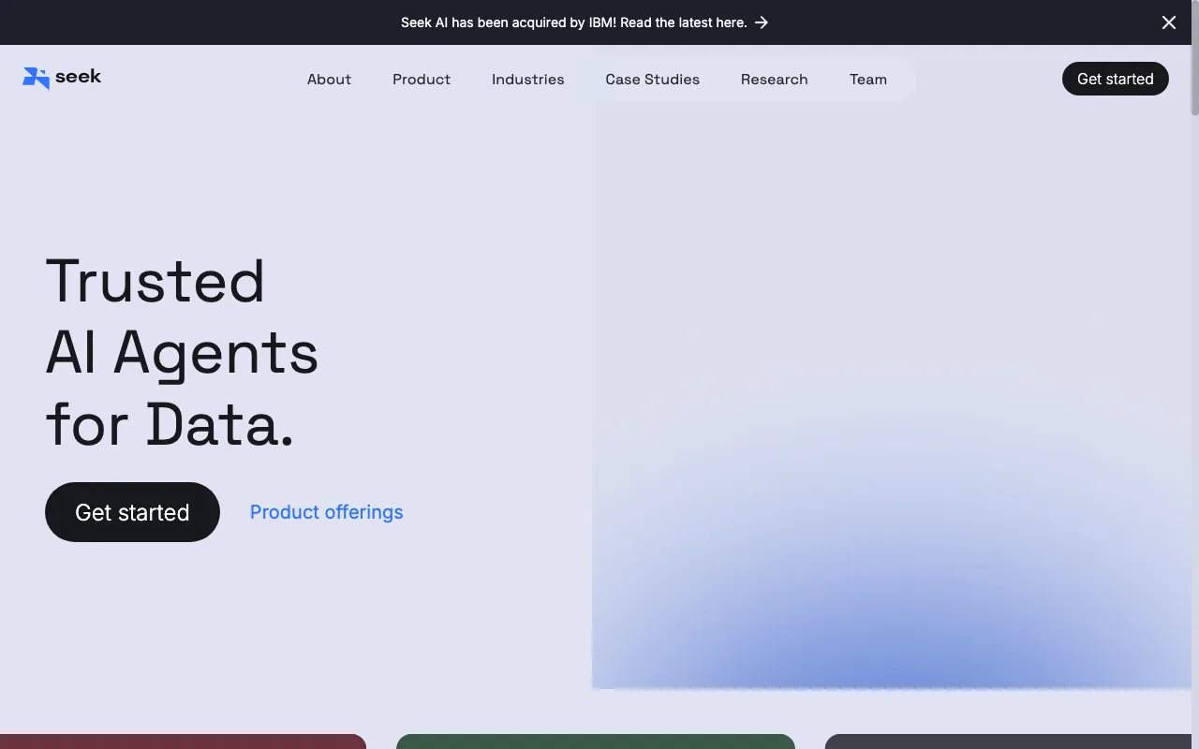Click the header Get started button
Screen dimensions: 1199x749
point(1115,79)
